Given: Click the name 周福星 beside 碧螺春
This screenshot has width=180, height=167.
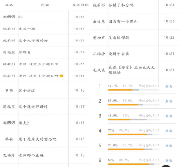Looking at the screenshot, I should 9,52.
